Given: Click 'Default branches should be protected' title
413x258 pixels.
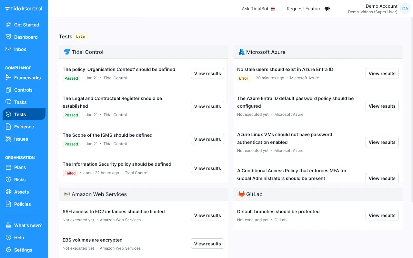Looking at the screenshot, I should pyautogui.click(x=278, y=212).
